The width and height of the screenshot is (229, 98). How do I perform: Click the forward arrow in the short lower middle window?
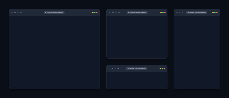coord(118,69)
